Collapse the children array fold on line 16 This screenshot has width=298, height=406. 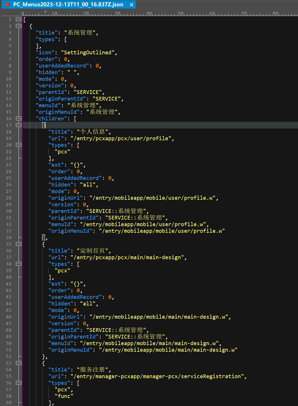pyautogui.click(x=19, y=118)
